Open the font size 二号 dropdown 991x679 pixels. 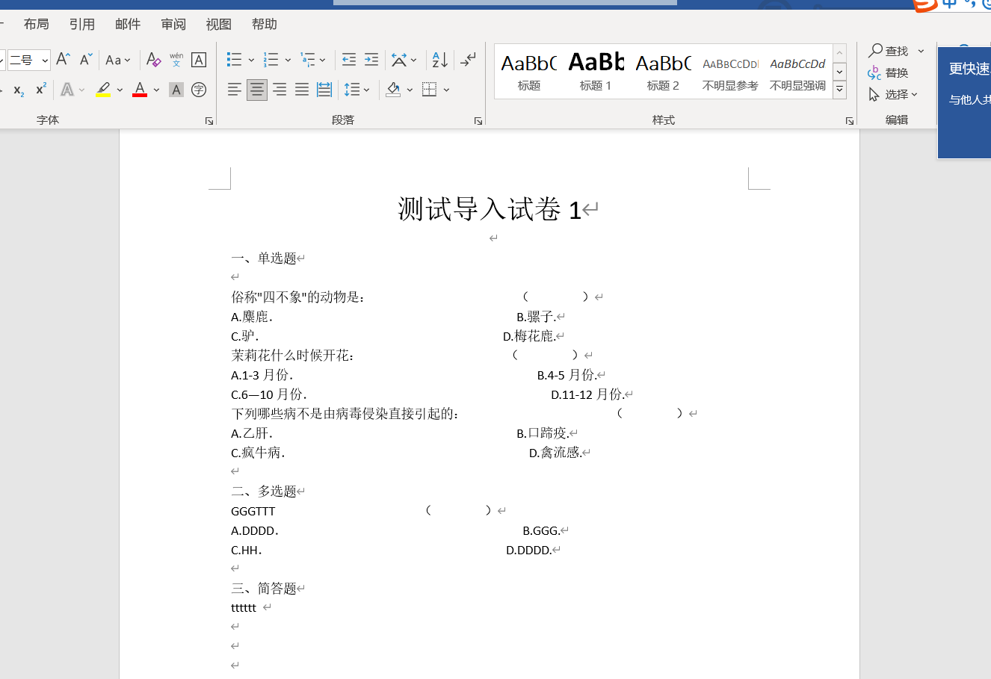click(x=45, y=61)
